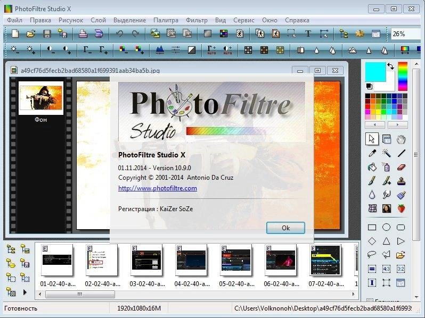Click the tool palette scrollbar down arrow
Image resolution: width=425 pixels, height=318 pixels.
(416, 297)
